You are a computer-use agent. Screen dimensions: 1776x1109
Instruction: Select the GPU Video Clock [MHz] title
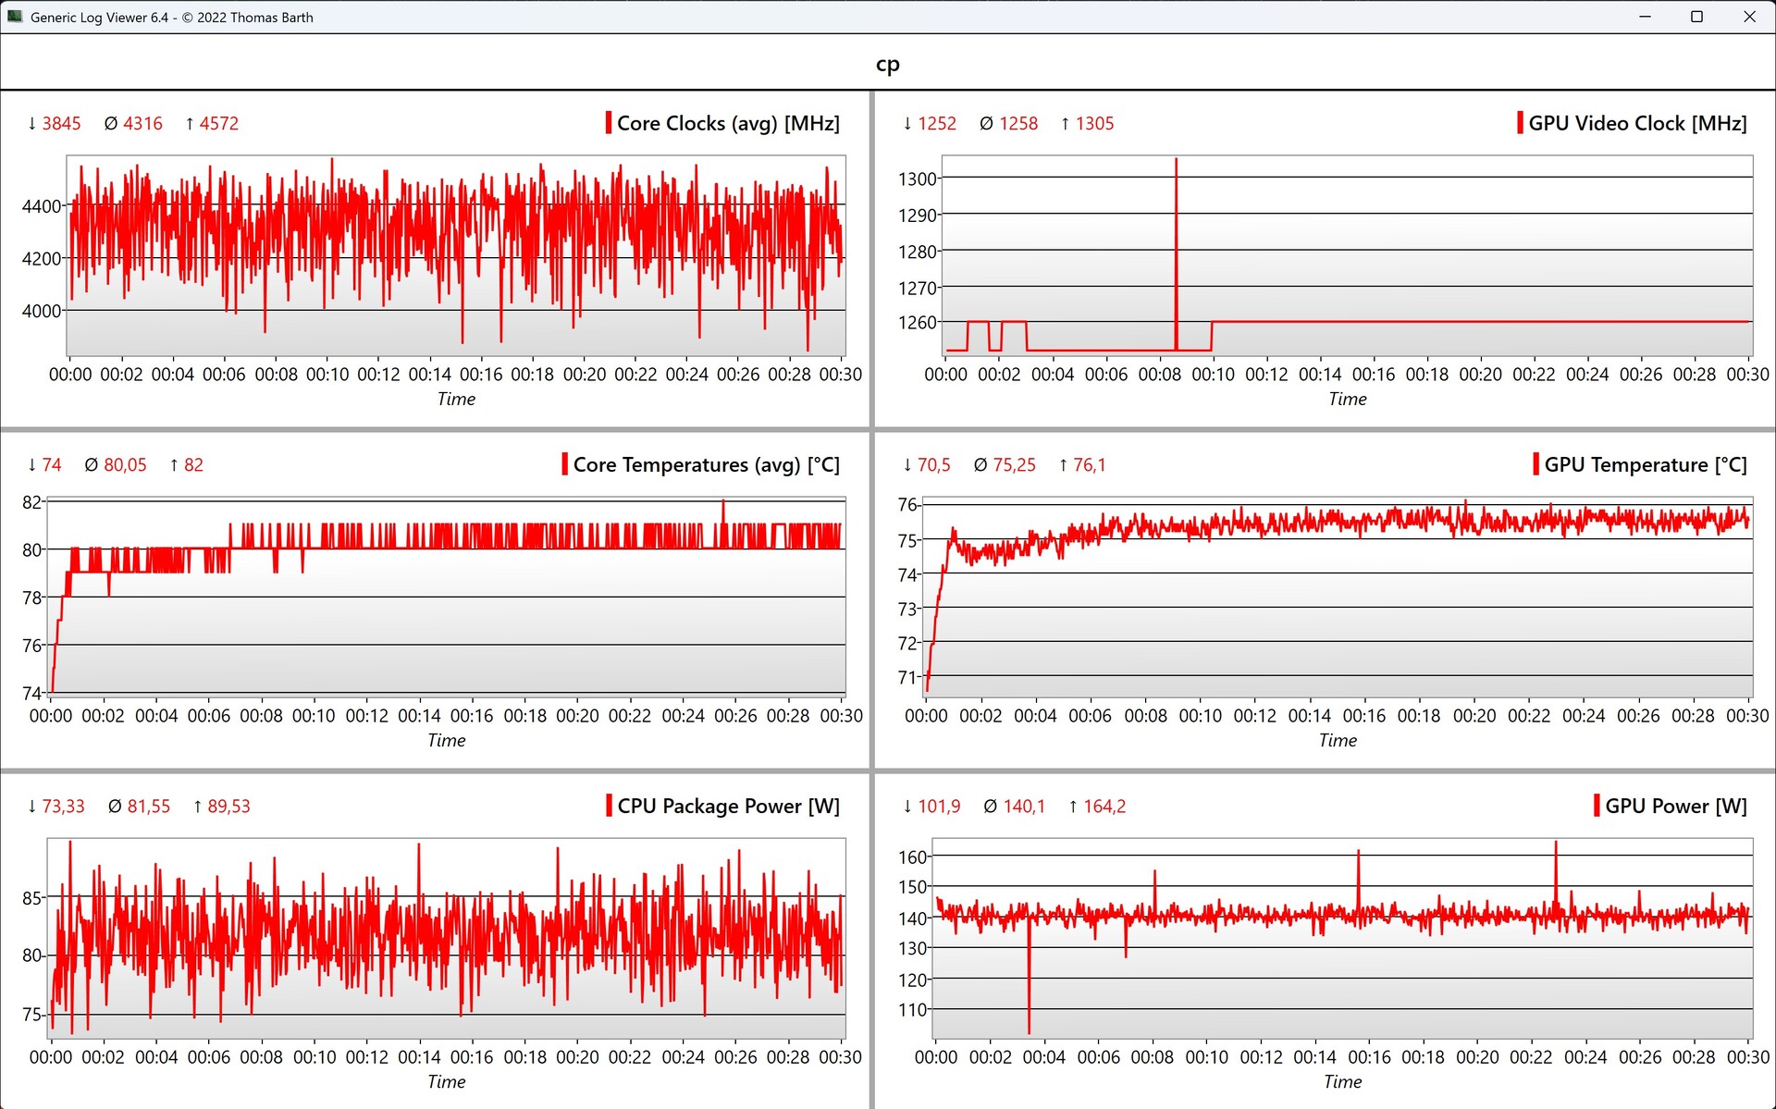point(1637,123)
